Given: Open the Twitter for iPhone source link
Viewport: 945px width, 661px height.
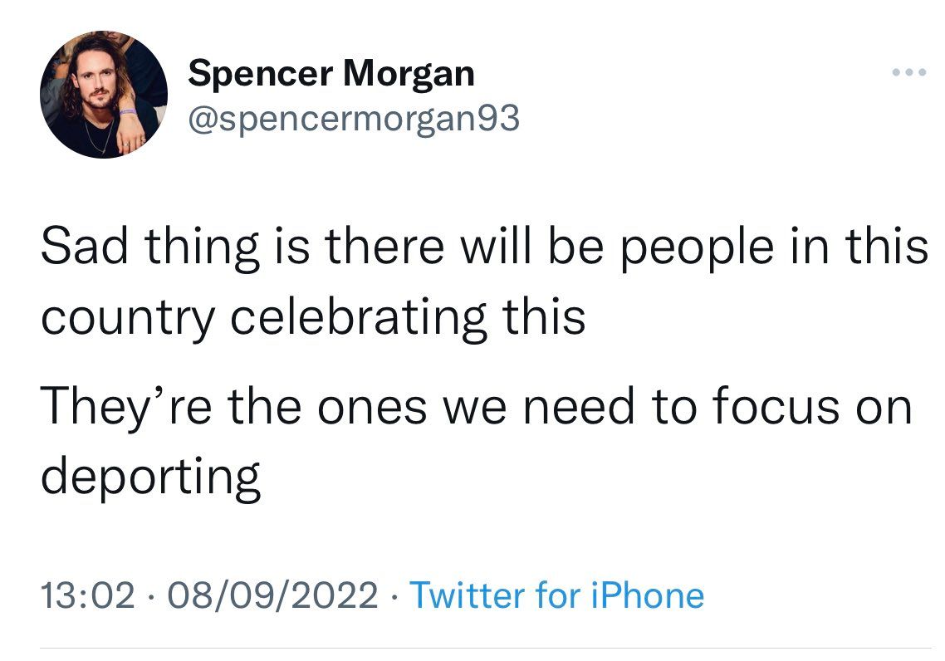Looking at the screenshot, I should 556,595.
